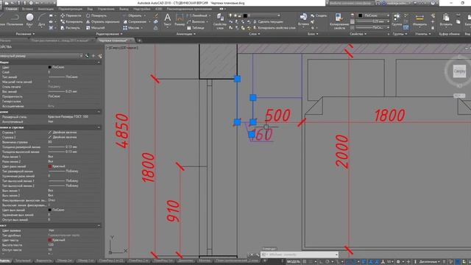Close the command line with X button

(252, 255)
